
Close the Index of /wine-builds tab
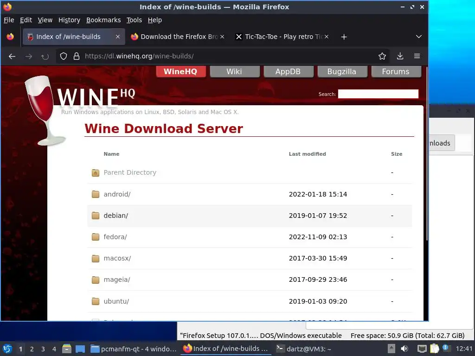tap(118, 37)
